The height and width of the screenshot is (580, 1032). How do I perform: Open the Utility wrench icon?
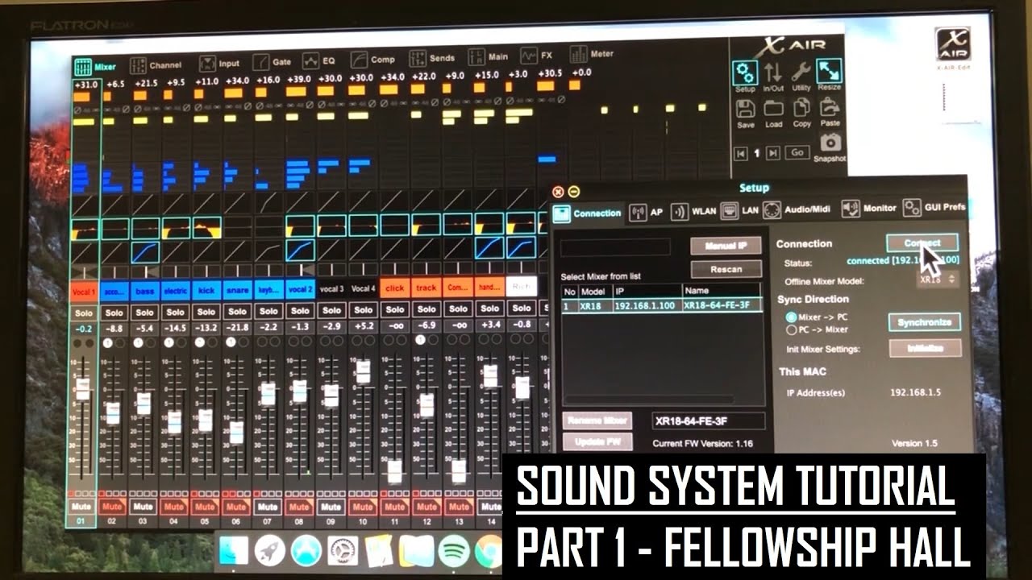point(801,73)
